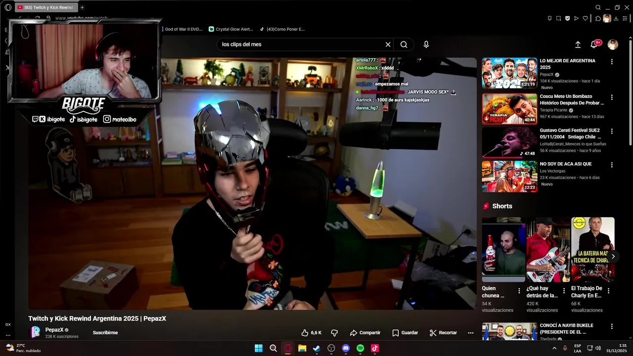Take snapshot with Opera capture tool
Screen dimensions: 633x356
pyautogui.click(x=558, y=18)
